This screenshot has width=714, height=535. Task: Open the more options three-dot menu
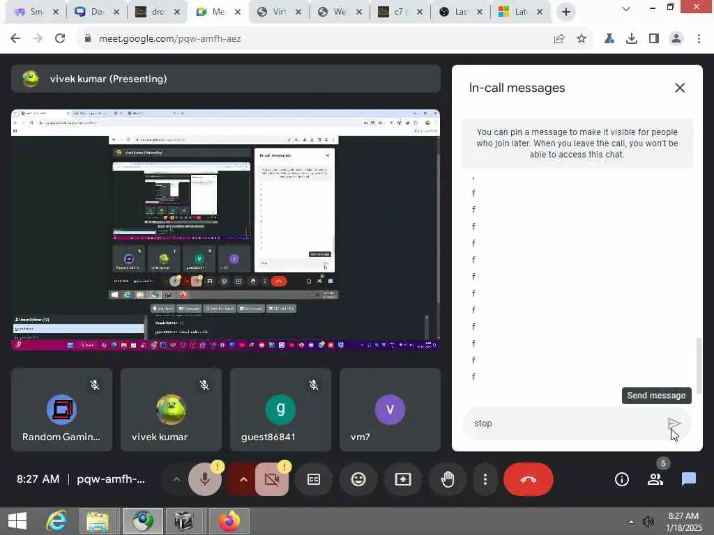click(485, 479)
